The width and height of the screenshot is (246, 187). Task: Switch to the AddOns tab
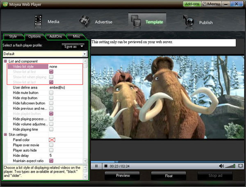pos(55,36)
